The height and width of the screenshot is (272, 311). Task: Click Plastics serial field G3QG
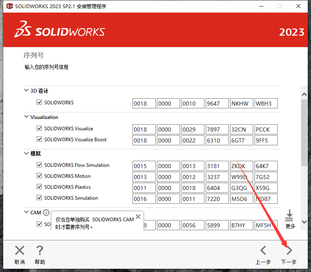[x=241, y=188]
